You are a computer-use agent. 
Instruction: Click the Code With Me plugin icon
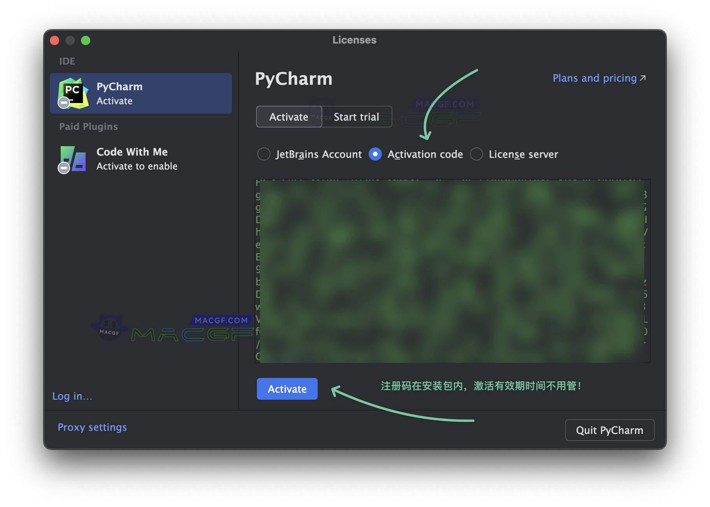pyautogui.click(x=72, y=159)
